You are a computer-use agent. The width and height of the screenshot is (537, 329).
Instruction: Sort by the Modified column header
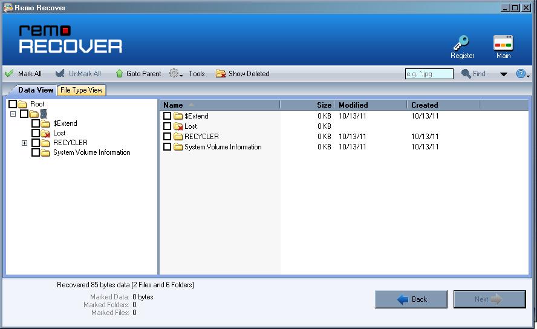[371, 105]
